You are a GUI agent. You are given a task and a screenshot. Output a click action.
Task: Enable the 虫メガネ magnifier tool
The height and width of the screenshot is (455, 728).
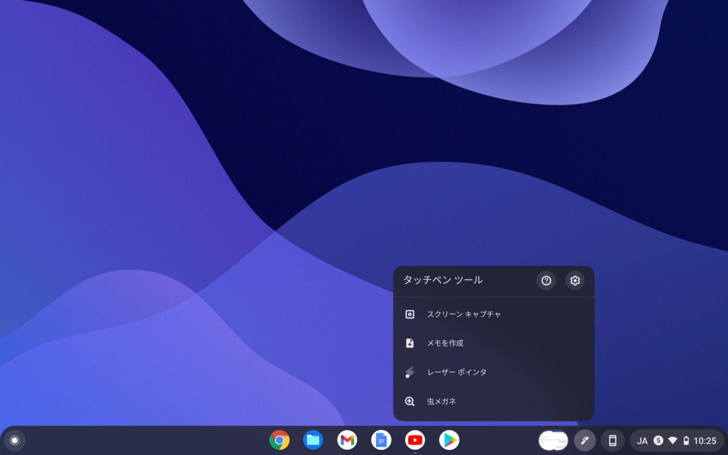click(494, 401)
